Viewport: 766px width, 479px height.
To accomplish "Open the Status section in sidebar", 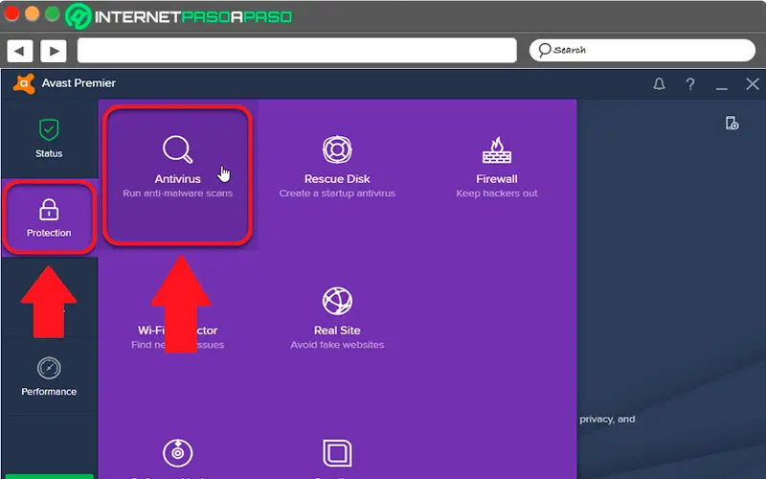I will 49,138.
